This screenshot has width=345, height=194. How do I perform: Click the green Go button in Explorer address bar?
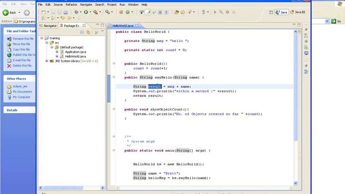336,21
